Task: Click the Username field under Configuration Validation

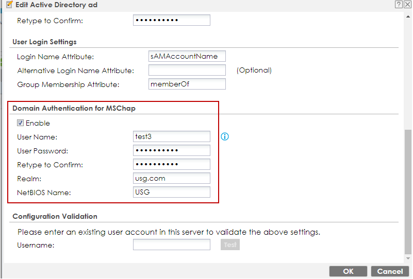Action: pyautogui.click(x=171, y=245)
